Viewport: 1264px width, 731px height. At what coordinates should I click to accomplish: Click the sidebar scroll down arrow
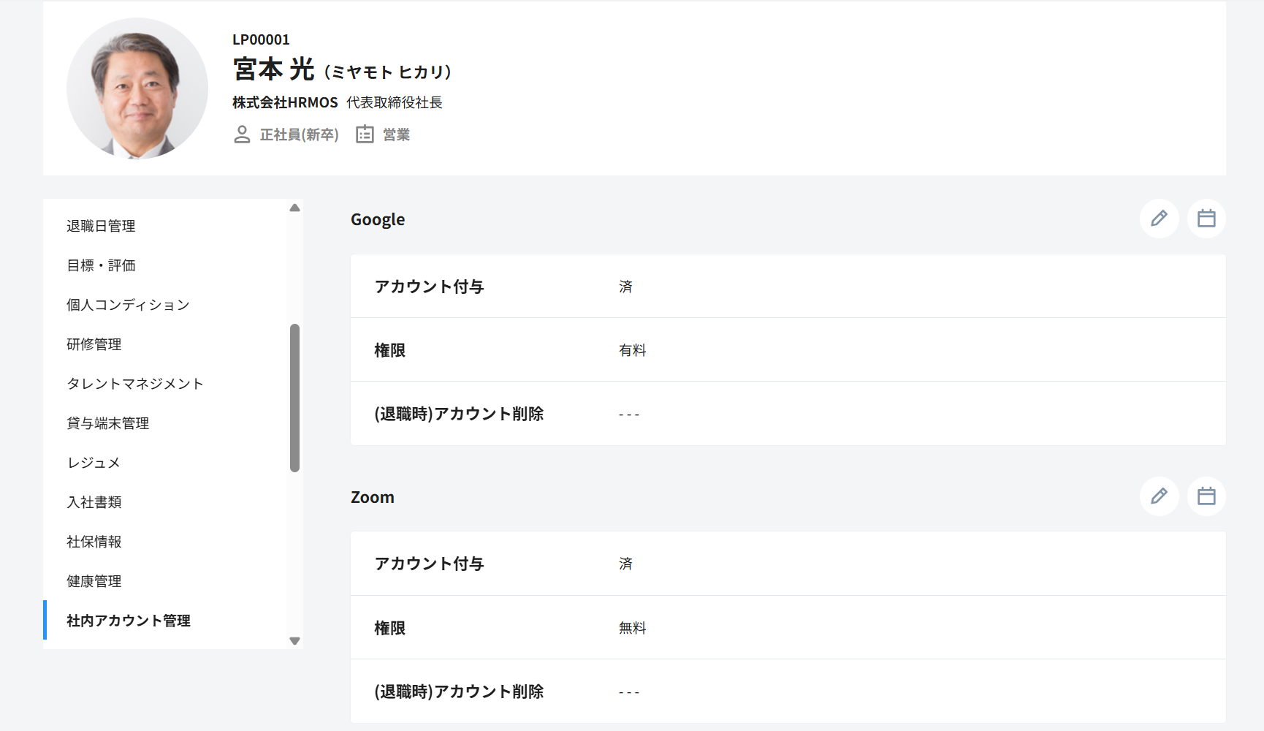coord(294,641)
